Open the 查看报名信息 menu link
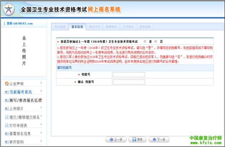Image resolution: width=225 pixels, height=147 pixels. click(x=20, y=134)
